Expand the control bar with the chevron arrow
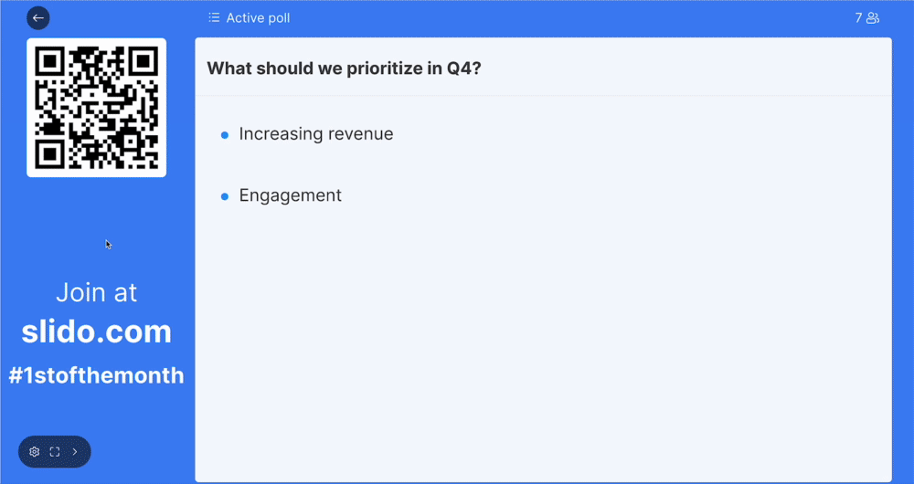Image resolution: width=914 pixels, height=484 pixels. (75, 451)
